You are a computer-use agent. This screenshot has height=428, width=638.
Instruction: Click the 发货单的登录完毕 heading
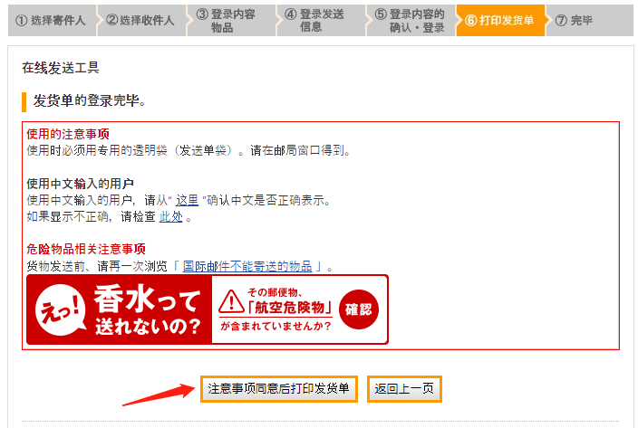[89, 100]
